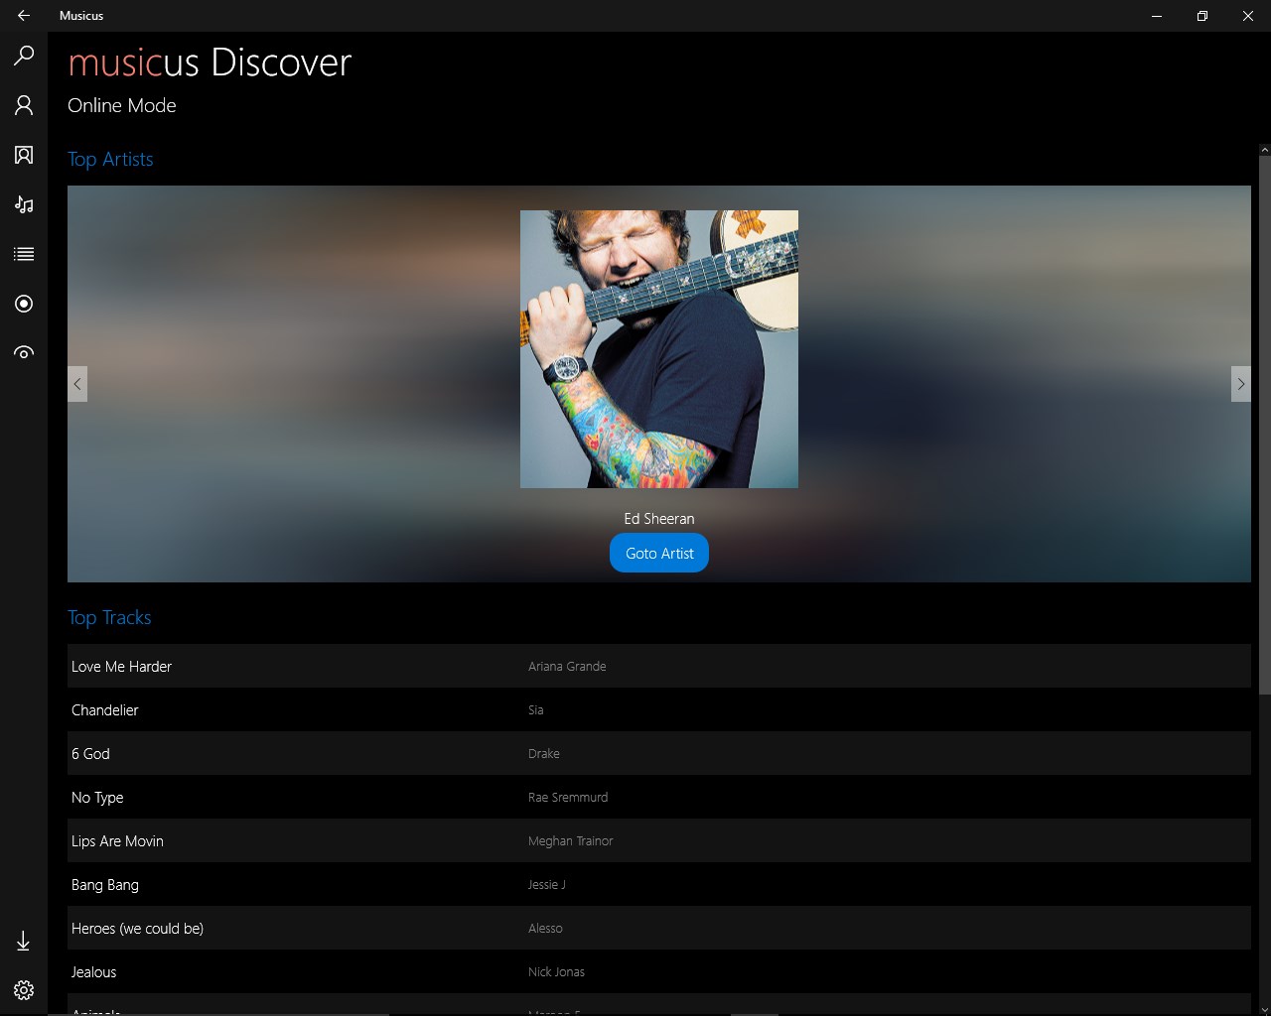Click artist name Meghan Trainor
Image resolution: width=1271 pixels, height=1016 pixels.
pos(571,840)
